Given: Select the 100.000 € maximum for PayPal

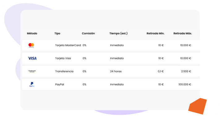Looking at the screenshot, I should [185, 84].
